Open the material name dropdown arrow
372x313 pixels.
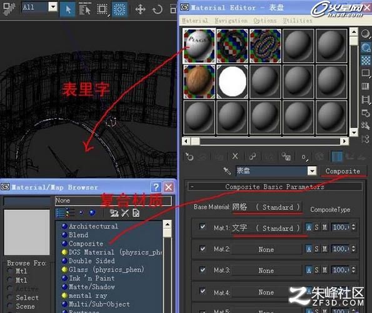pos(312,171)
